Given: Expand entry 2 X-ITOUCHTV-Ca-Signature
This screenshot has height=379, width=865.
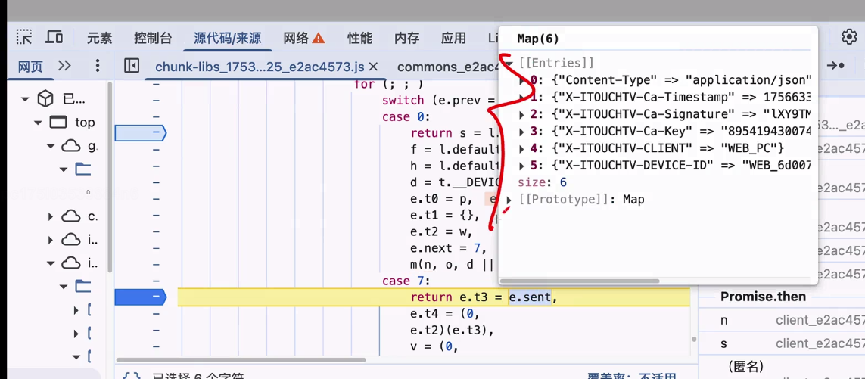Looking at the screenshot, I should [522, 115].
